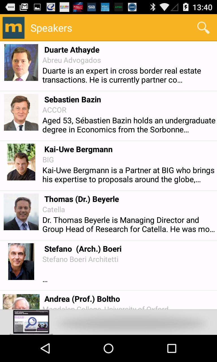217x362 pixels.
Task: Select the Kai-Uwe Bergmann name
Action: point(78,149)
